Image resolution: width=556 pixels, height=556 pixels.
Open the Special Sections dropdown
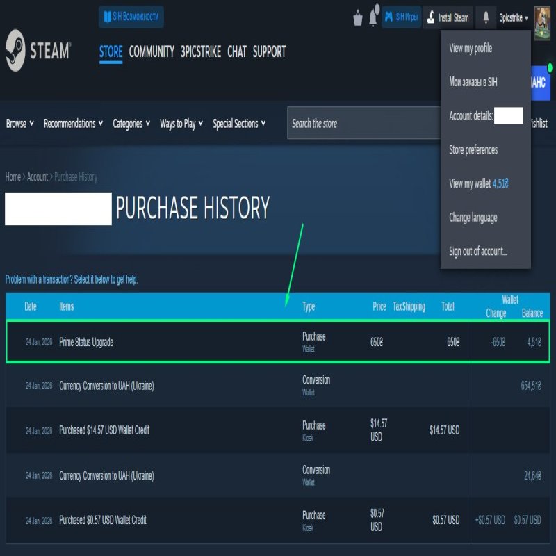(x=239, y=124)
